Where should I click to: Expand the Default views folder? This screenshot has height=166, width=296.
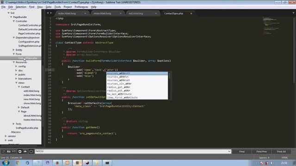pyautogui.click(x=19, y=107)
